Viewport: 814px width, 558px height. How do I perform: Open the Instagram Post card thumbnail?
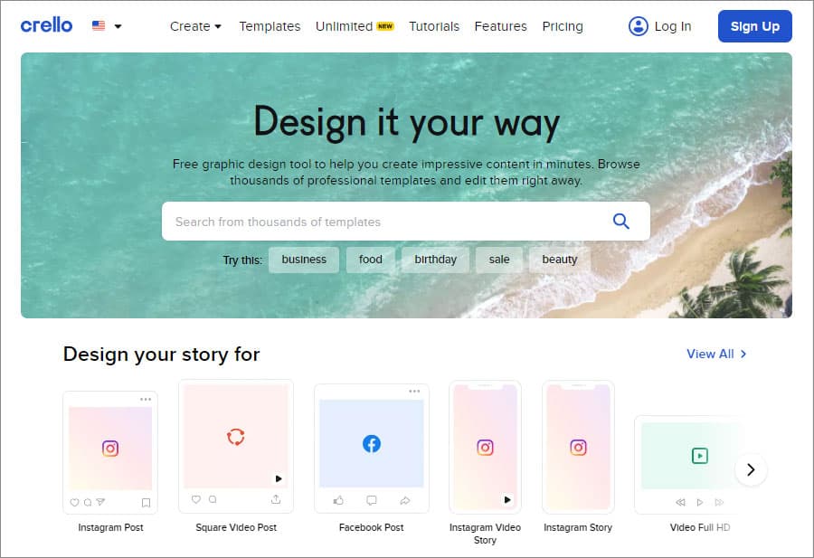pyautogui.click(x=110, y=452)
